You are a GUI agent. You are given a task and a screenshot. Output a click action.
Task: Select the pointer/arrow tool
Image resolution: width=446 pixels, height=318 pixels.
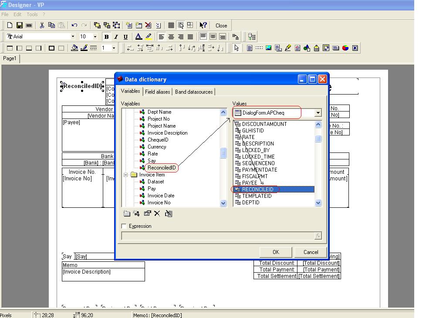click(237, 47)
